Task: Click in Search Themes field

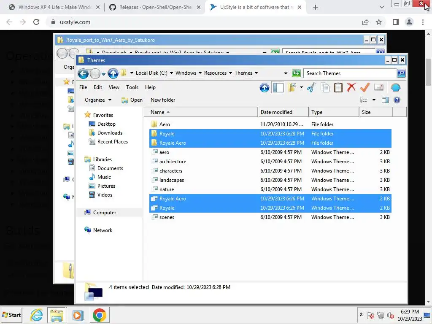Action: click(x=350, y=73)
